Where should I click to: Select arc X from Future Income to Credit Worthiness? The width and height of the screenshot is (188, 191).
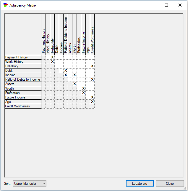tap(92, 97)
